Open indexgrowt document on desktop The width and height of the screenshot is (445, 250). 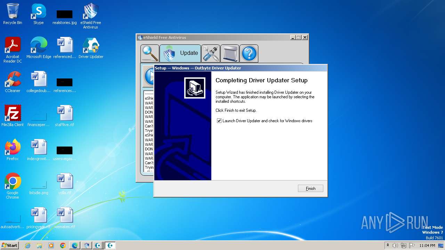click(39, 150)
